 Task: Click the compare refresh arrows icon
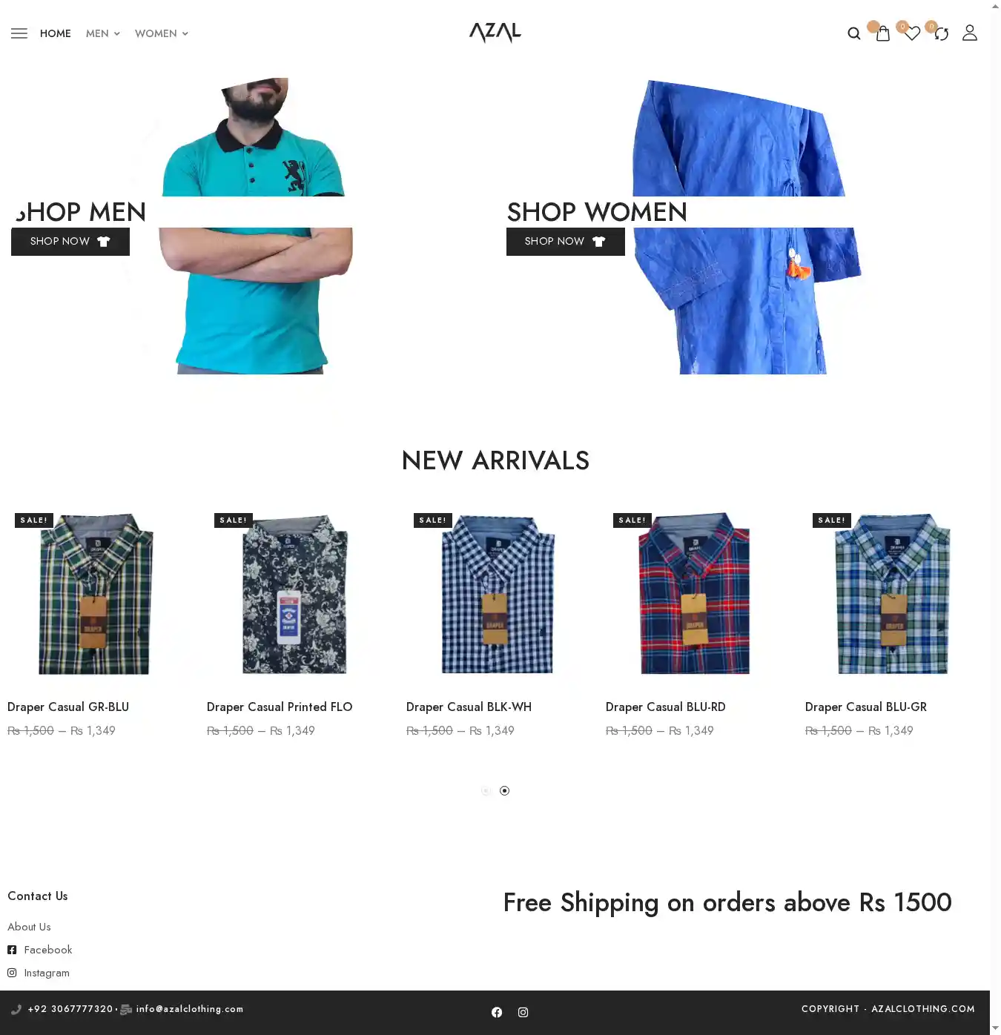pyautogui.click(x=941, y=33)
